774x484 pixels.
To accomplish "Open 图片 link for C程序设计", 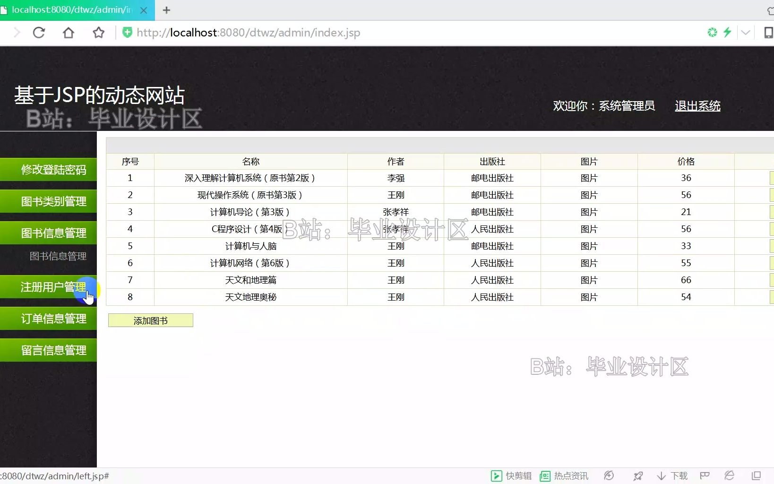I will 589,229.
